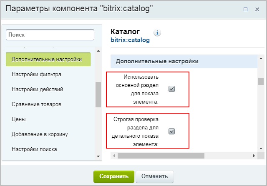
Task: Select 'Дополнительные настройки' in the left list
Action: 48,59
